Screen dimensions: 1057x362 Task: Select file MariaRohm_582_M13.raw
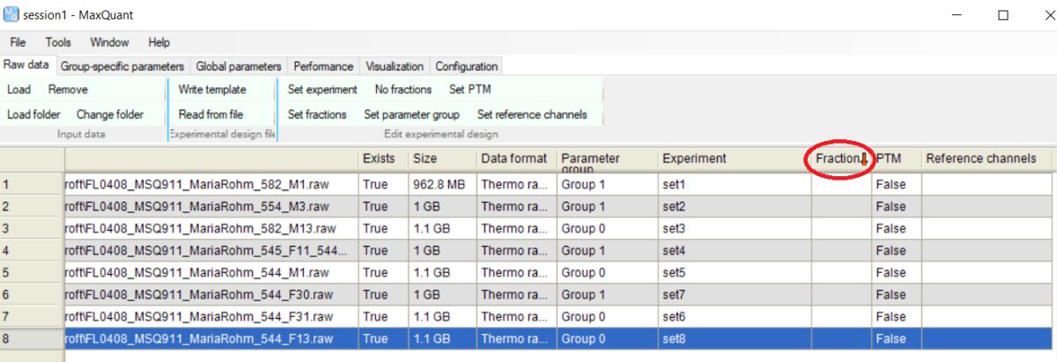[x=211, y=228]
